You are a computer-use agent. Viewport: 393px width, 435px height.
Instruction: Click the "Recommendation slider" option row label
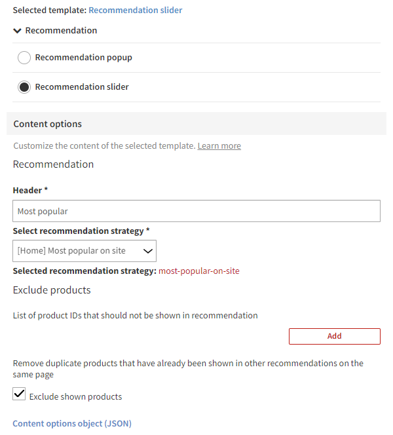click(82, 87)
